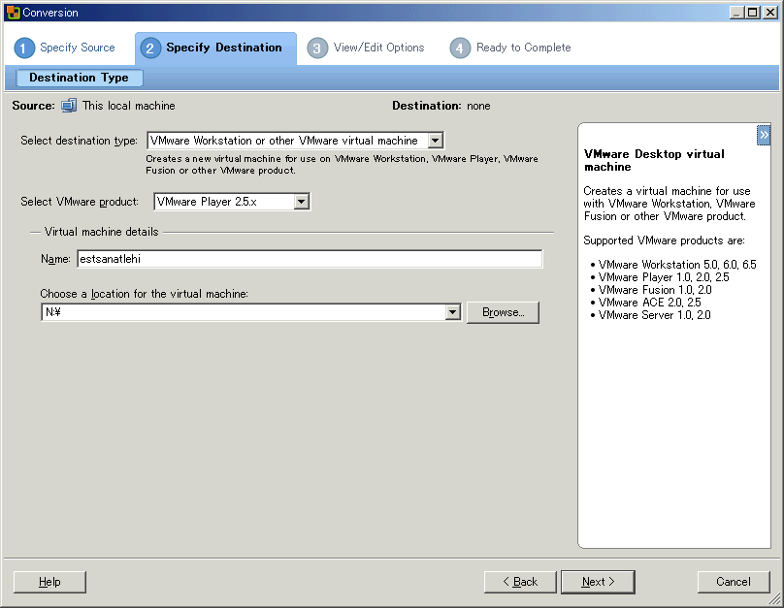Open VMware product dropdown

click(232, 202)
